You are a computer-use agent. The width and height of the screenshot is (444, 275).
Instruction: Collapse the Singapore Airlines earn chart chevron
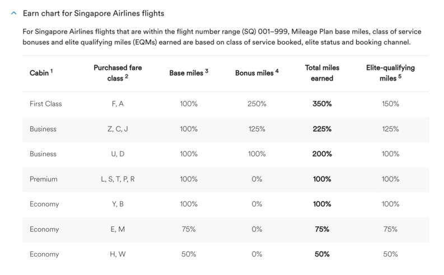pyautogui.click(x=13, y=12)
